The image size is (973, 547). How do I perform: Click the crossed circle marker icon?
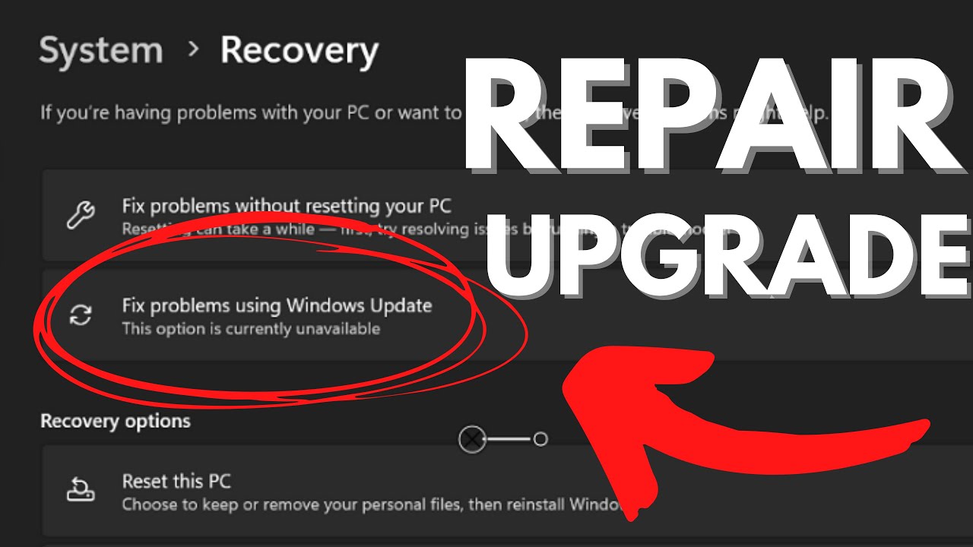tap(472, 439)
